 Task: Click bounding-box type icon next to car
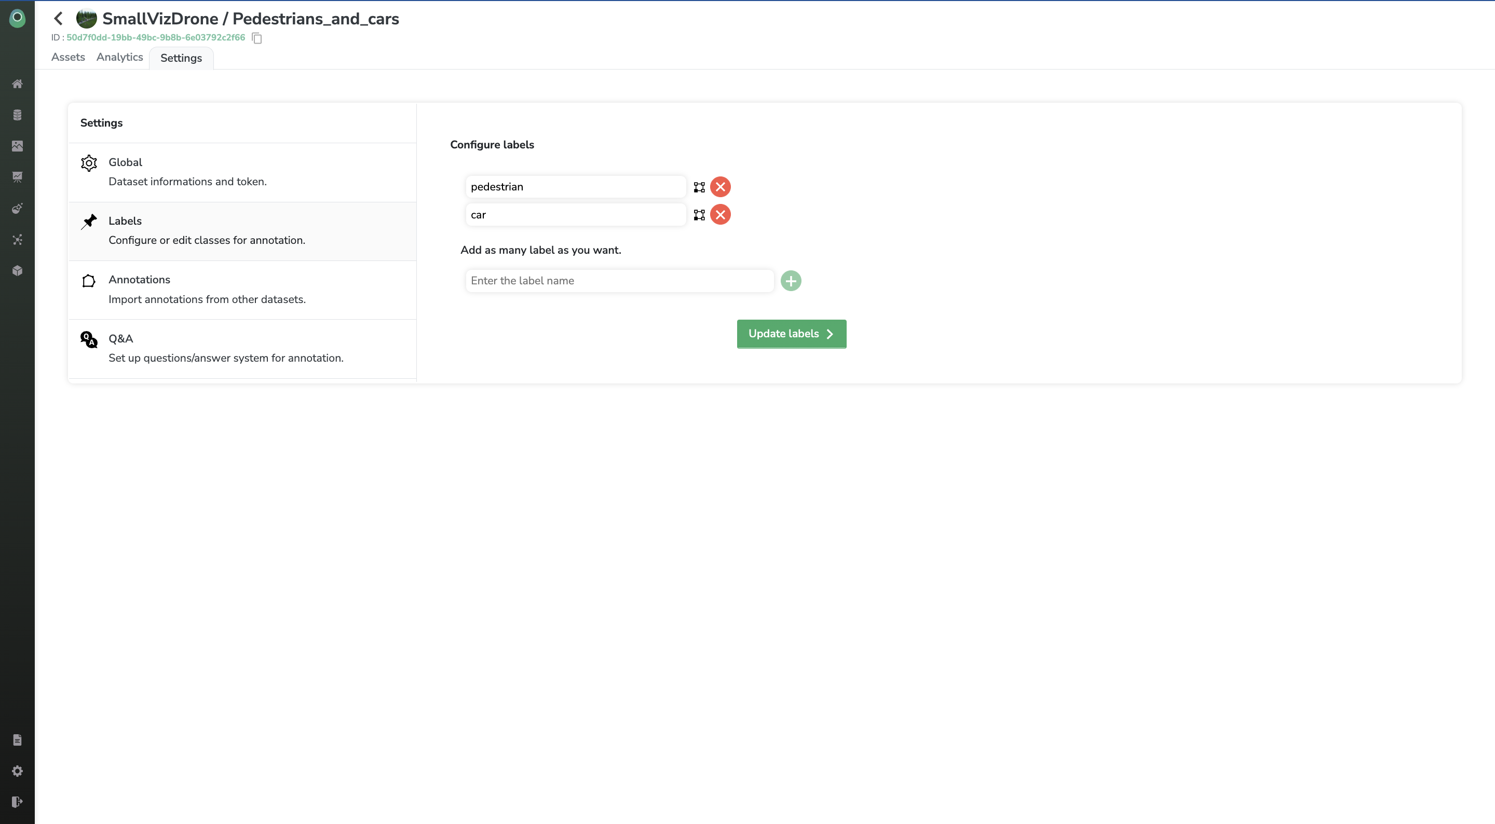point(699,215)
